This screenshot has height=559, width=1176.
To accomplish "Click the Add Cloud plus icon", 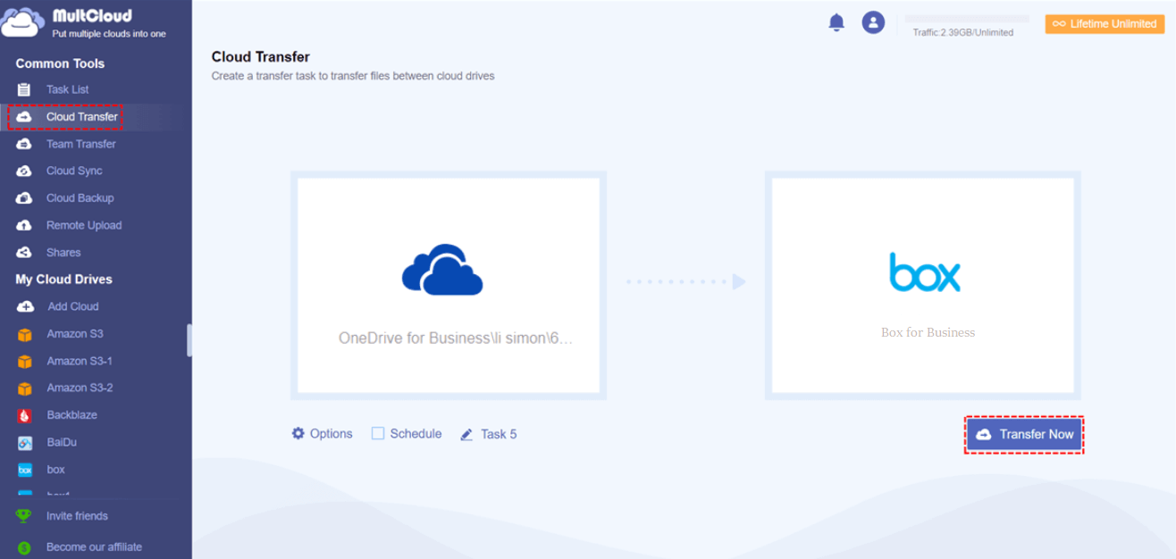I will click(25, 306).
